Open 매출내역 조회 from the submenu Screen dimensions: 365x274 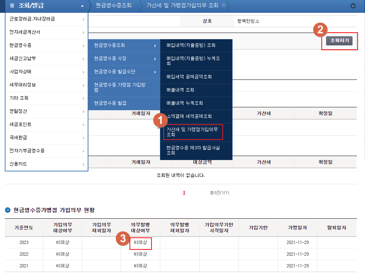tap(180, 90)
